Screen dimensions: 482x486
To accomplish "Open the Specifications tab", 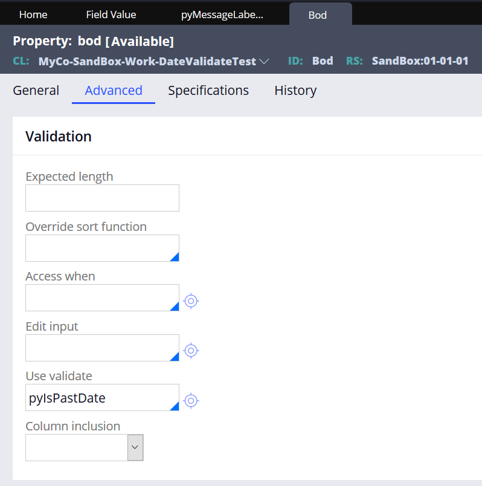I will coord(208,91).
